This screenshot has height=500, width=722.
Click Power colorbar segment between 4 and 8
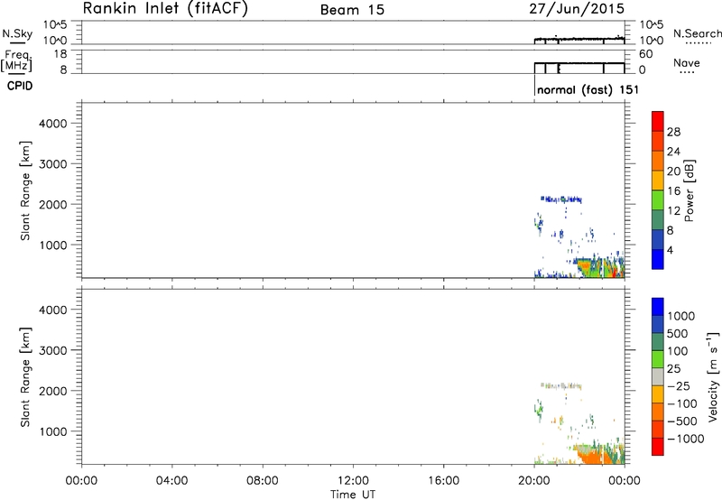pyautogui.click(x=658, y=239)
